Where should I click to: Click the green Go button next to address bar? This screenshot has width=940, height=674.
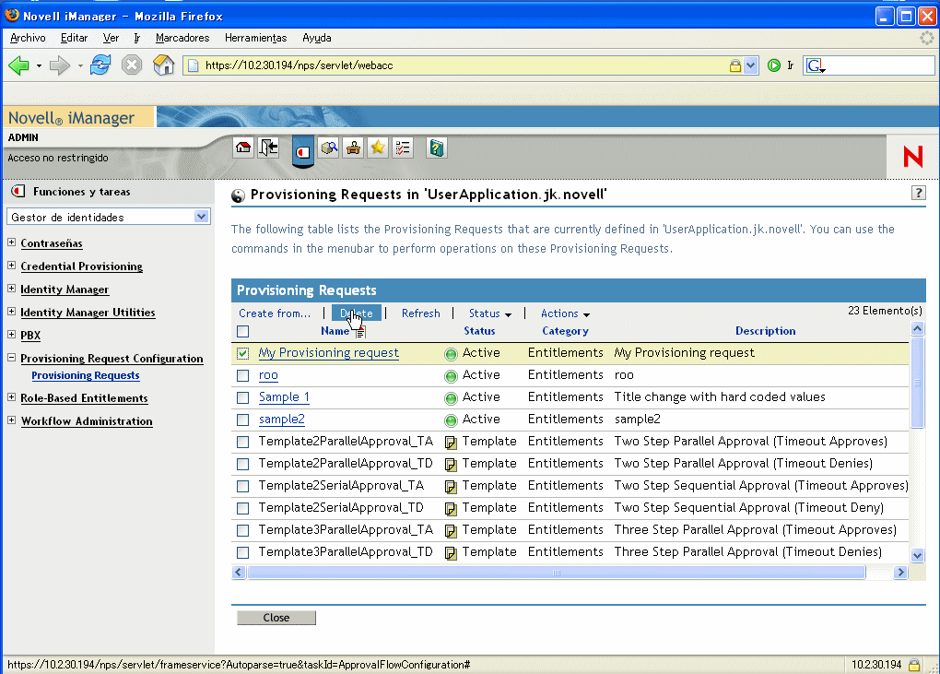(x=774, y=65)
